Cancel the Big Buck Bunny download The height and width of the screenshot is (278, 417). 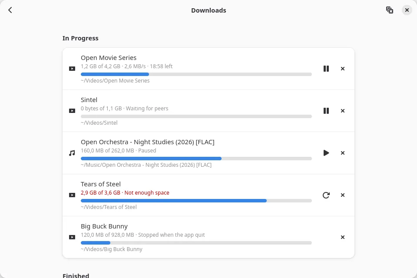point(343,237)
